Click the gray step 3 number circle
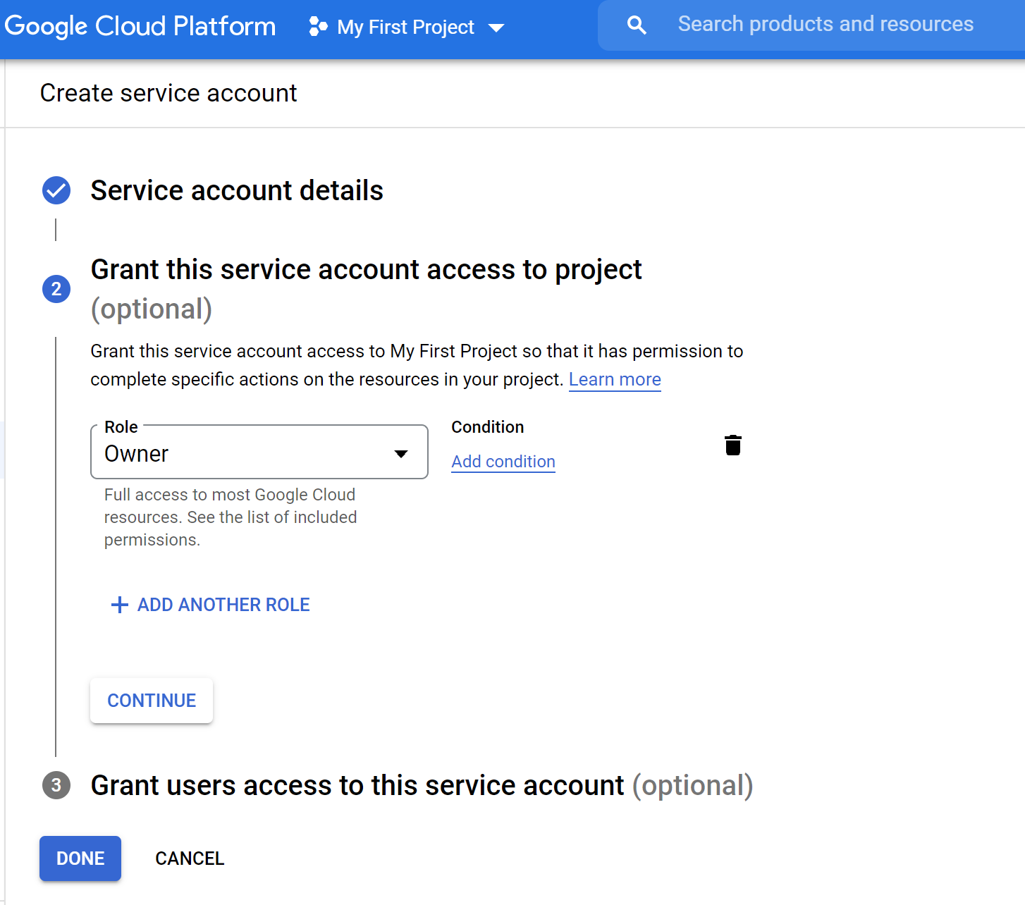This screenshot has width=1025, height=905. [56, 785]
